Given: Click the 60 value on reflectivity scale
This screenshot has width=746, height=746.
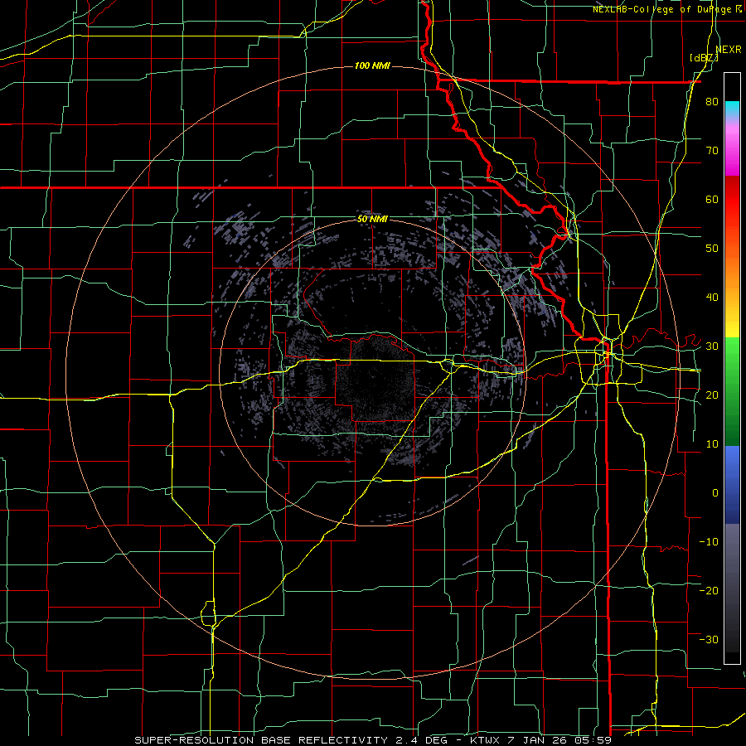Looking at the screenshot, I should (x=712, y=199).
